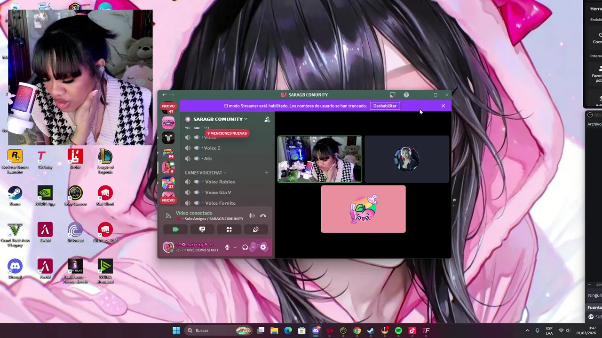Select the bottom NUEVO unread indicator

coord(168,200)
